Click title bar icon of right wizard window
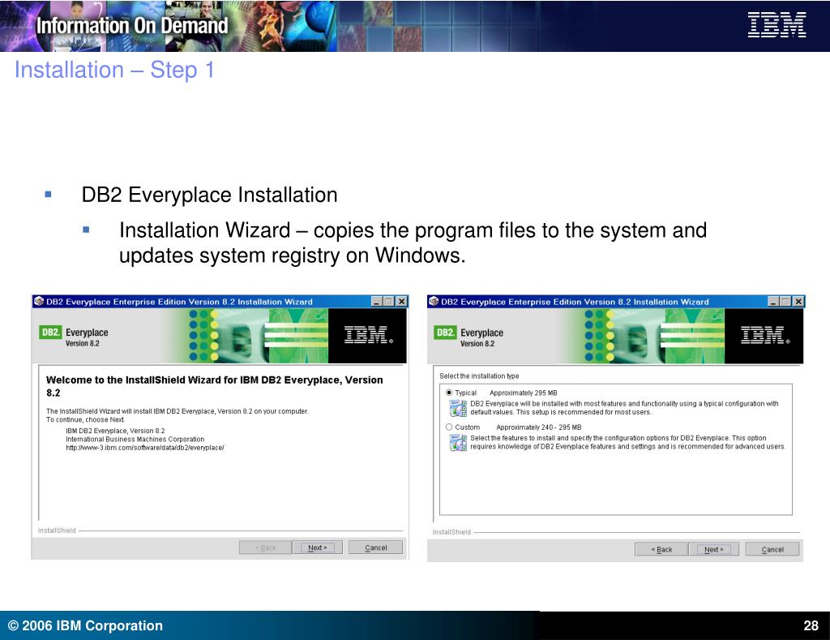This screenshot has width=830, height=640. click(434, 302)
